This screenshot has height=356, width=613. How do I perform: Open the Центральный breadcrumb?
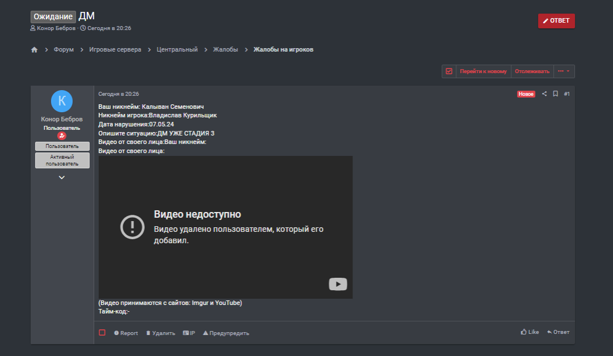(x=177, y=49)
